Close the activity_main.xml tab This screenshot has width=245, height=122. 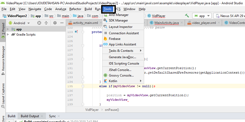[x=101, y=23]
